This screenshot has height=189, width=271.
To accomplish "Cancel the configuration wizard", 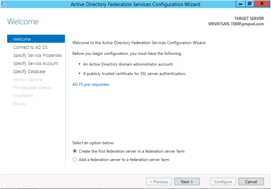I will pyautogui.click(x=251, y=182).
